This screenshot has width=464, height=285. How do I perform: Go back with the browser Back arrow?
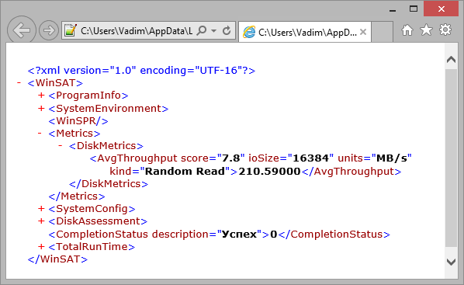click(x=22, y=30)
